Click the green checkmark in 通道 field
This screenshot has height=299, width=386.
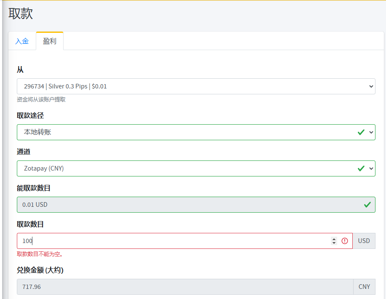click(361, 168)
